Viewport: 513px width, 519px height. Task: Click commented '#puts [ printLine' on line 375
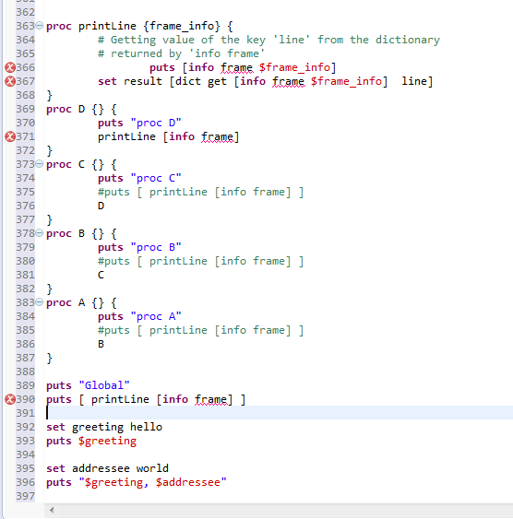point(152,192)
